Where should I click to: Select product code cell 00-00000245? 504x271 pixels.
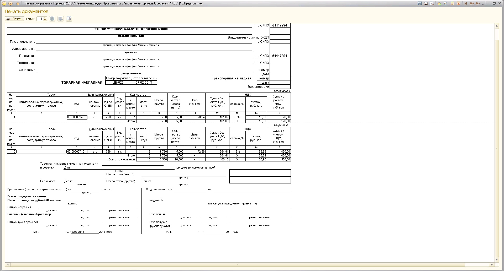pos(77,117)
